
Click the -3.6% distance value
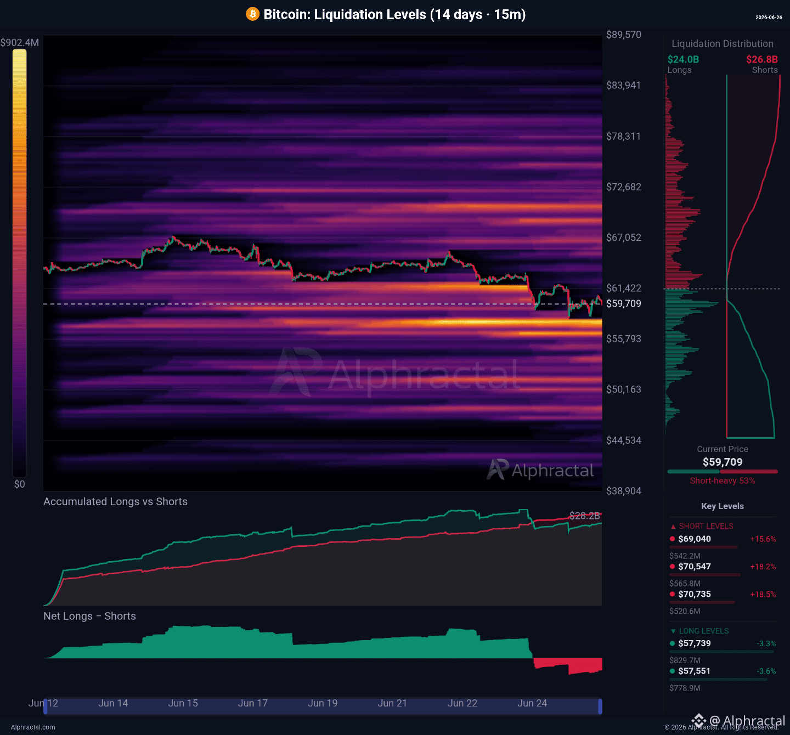(766, 671)
